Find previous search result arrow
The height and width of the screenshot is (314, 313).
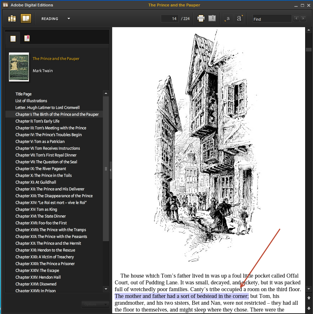coord(296,19)
